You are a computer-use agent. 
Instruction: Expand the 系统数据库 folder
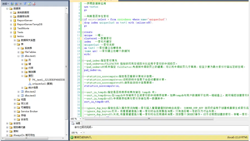(11, 12)
